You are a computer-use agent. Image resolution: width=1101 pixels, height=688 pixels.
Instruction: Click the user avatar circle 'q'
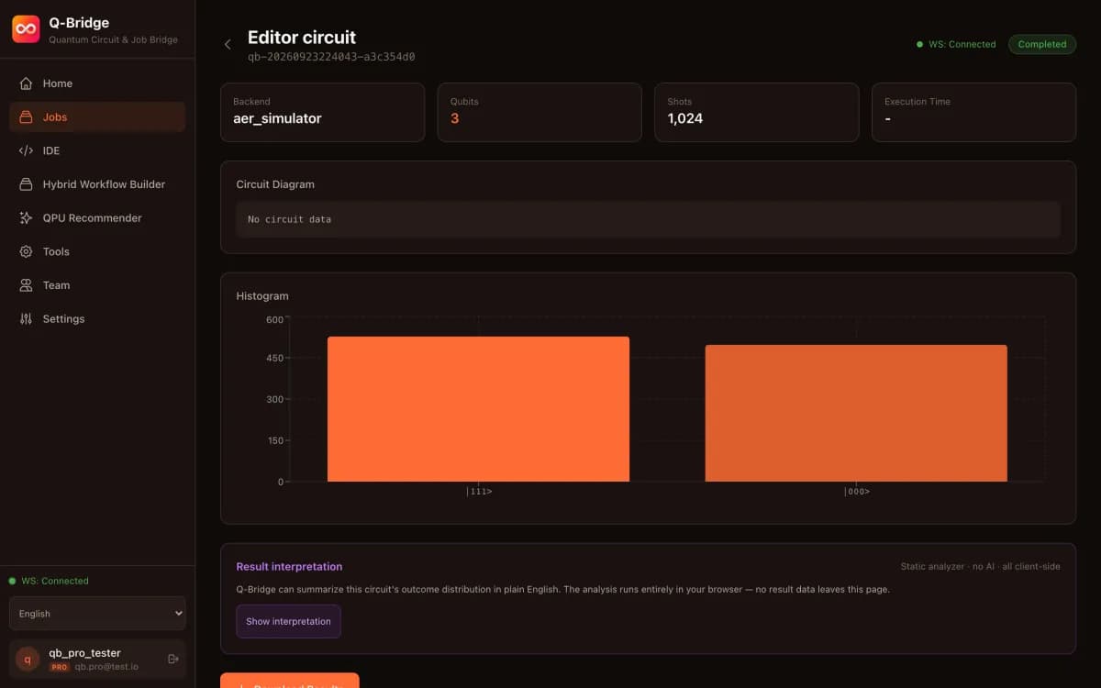(28, 659)
